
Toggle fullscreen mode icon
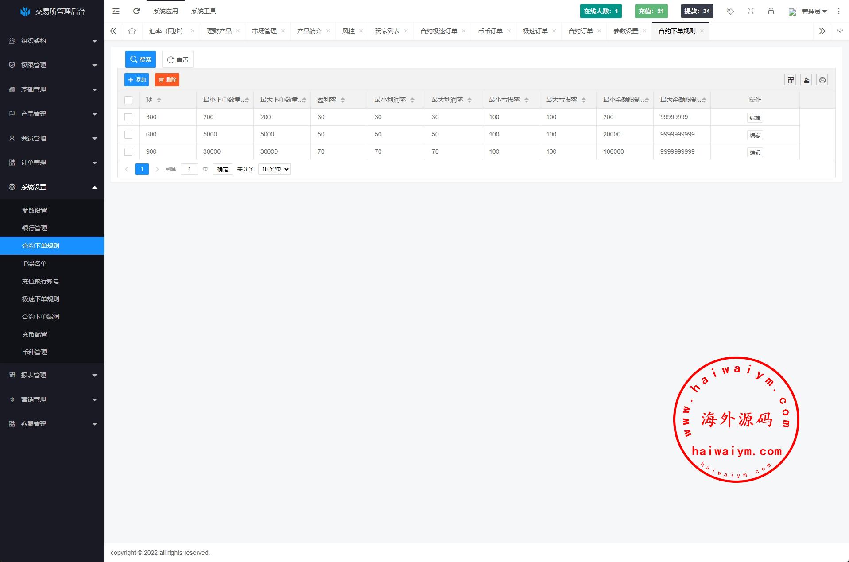point(751,11)
